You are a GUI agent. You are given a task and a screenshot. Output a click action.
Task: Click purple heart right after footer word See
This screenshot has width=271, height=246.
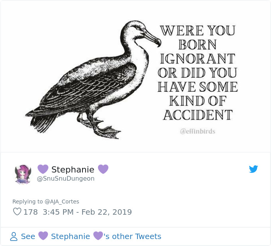pos(43,236)
